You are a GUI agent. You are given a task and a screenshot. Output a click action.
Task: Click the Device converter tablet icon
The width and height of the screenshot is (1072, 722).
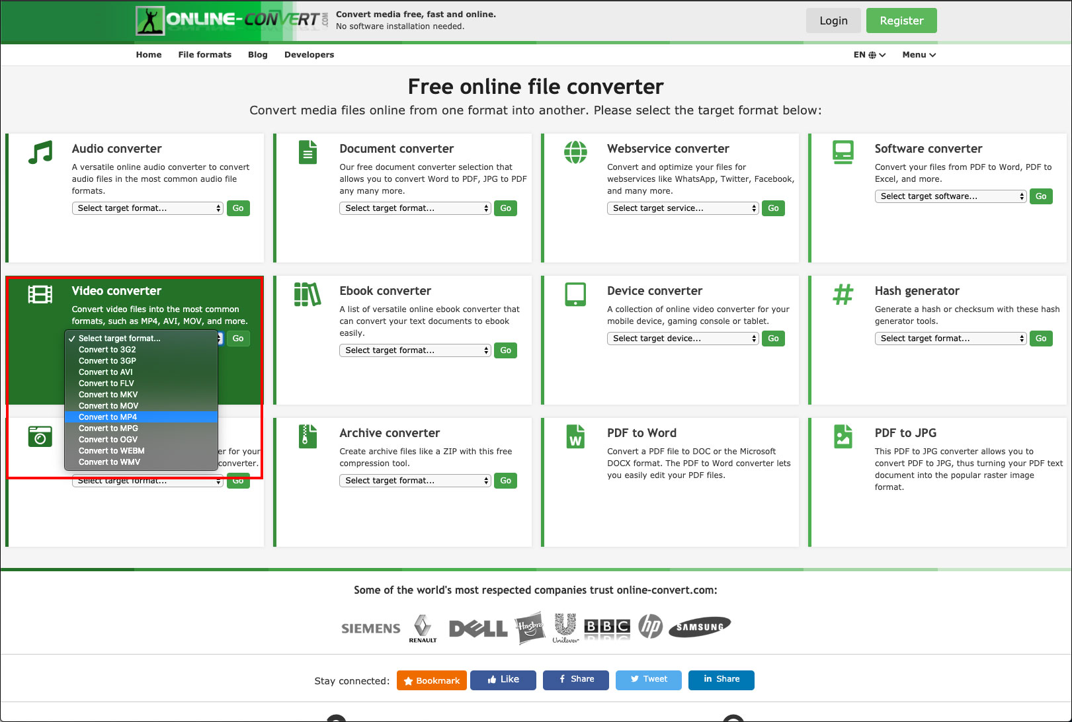(575, 294)
